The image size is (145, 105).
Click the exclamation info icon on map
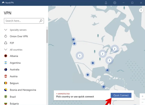pos(141,10)
